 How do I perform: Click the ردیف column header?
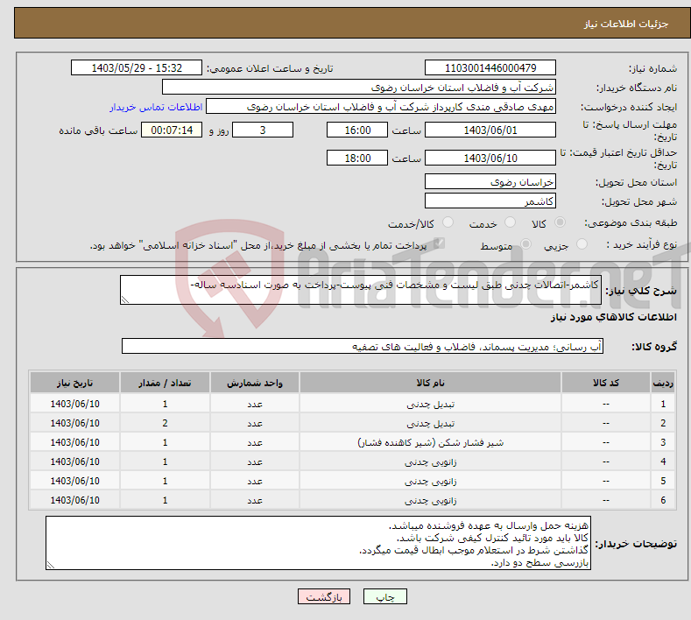[x=663, y=383]
